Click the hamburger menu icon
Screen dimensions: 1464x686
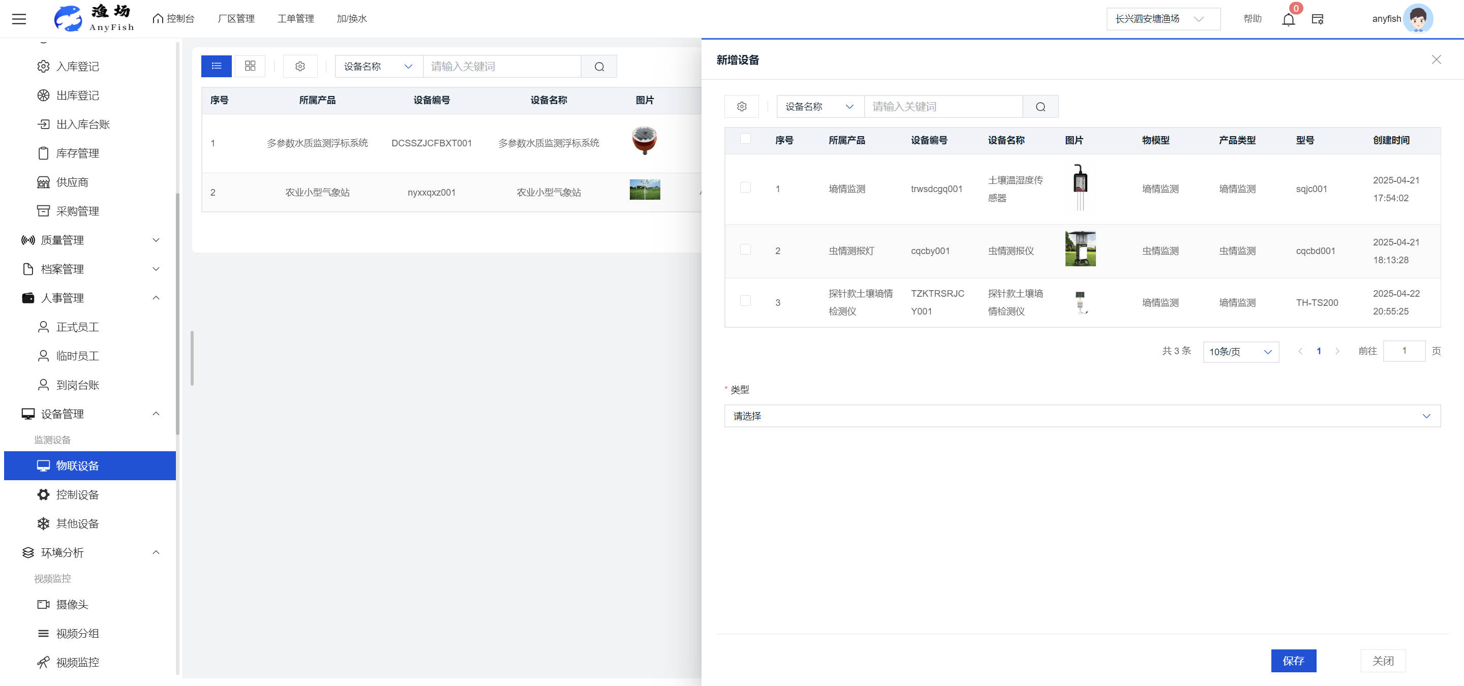19,19
